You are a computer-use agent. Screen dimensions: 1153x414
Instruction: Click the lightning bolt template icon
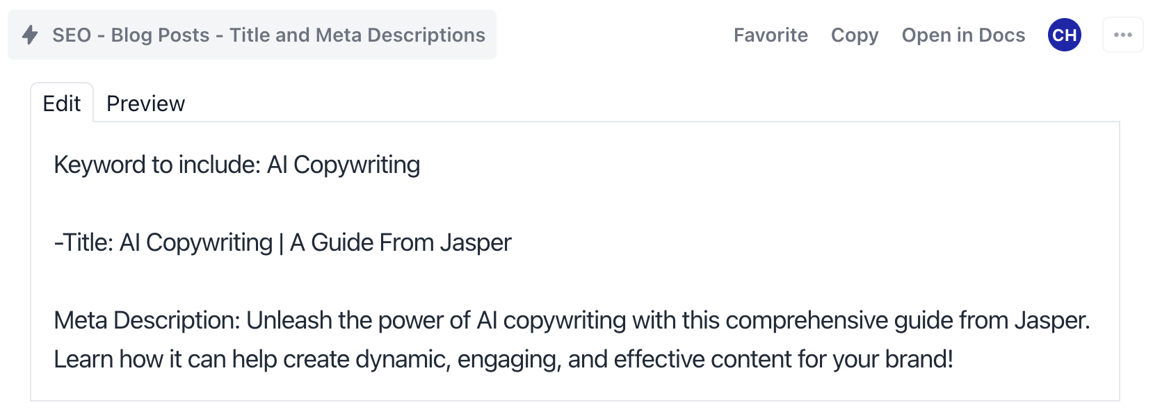click(29, 35)
